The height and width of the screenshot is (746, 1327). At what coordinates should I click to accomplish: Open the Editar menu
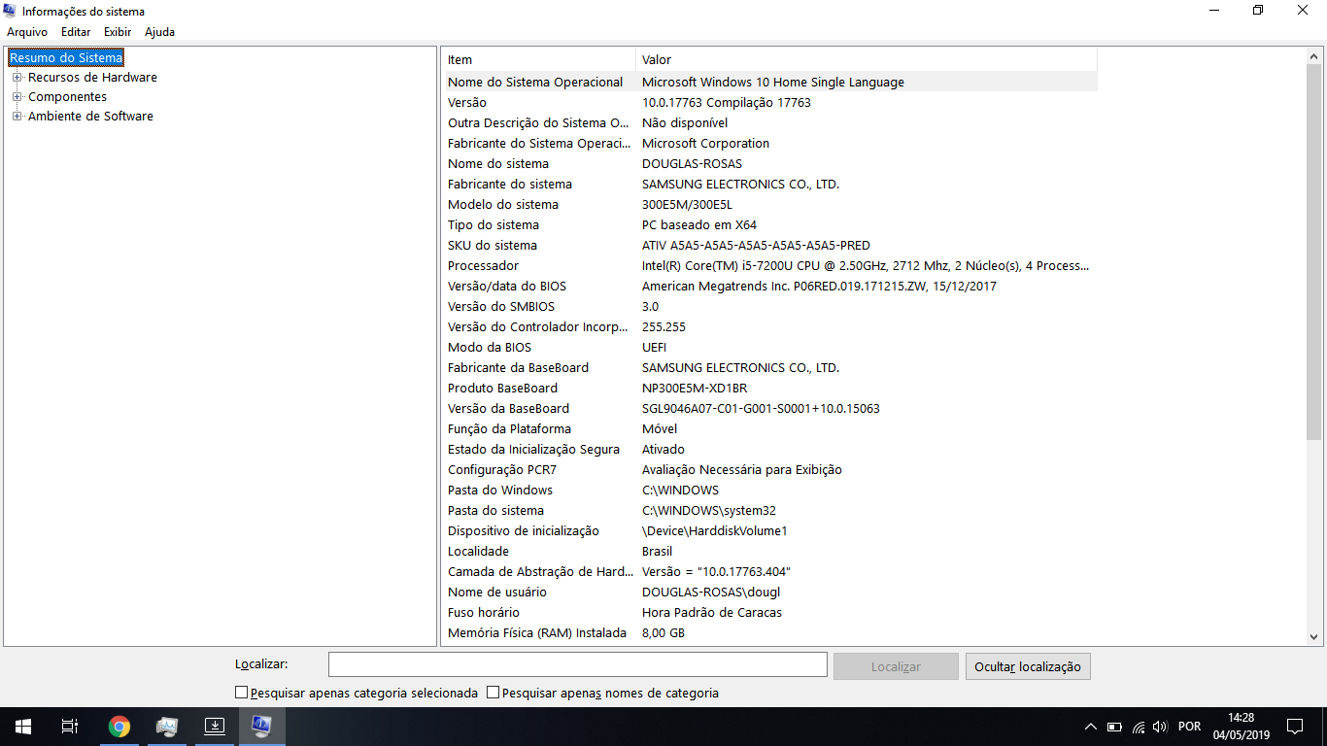(76, 32)
